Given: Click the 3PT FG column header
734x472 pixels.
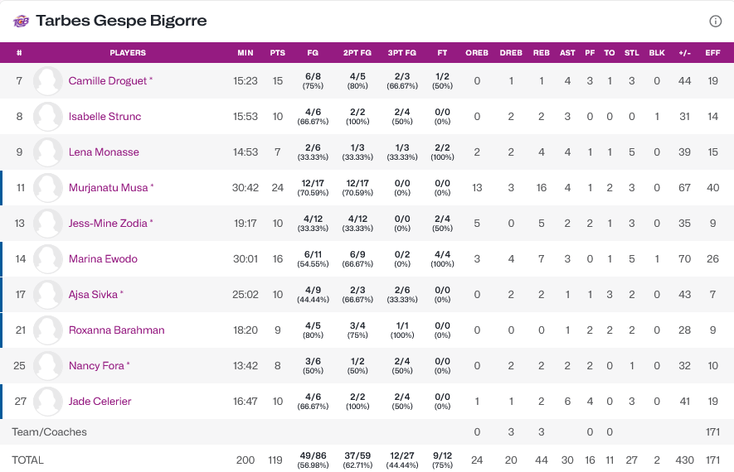Looking at the screenshot, I should [401, 53].
